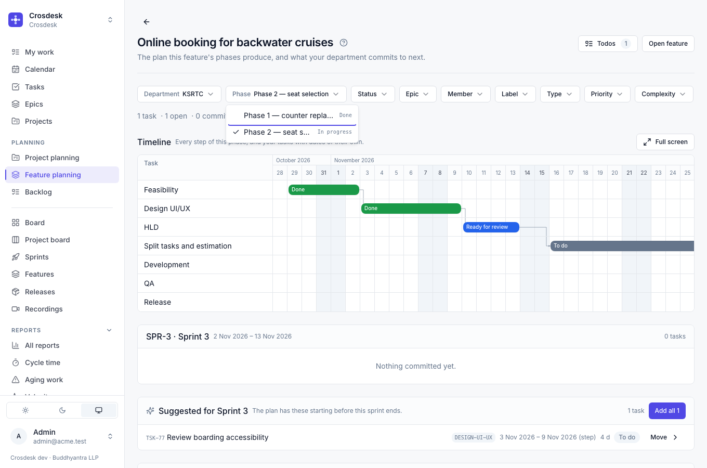Image resolution: width=707 pixels, height=468 pixels.
Task: Click the Full screen button
Action: pos(665,142)
